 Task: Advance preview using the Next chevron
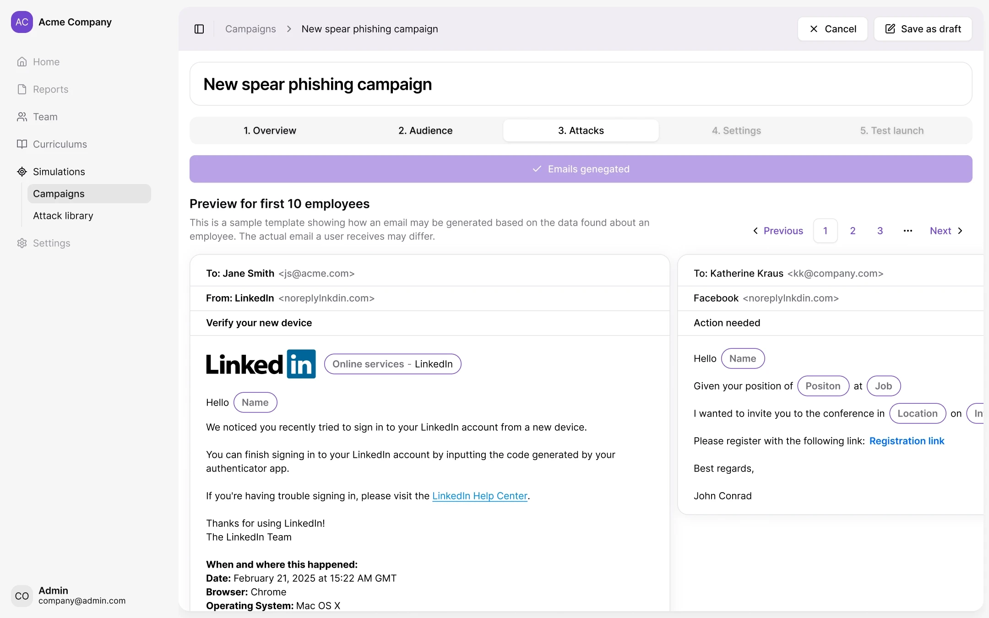[x=961, y=231]
